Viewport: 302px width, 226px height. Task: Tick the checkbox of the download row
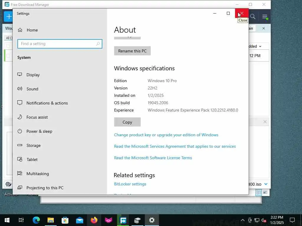pyautogui.click(x=8, y=56)
